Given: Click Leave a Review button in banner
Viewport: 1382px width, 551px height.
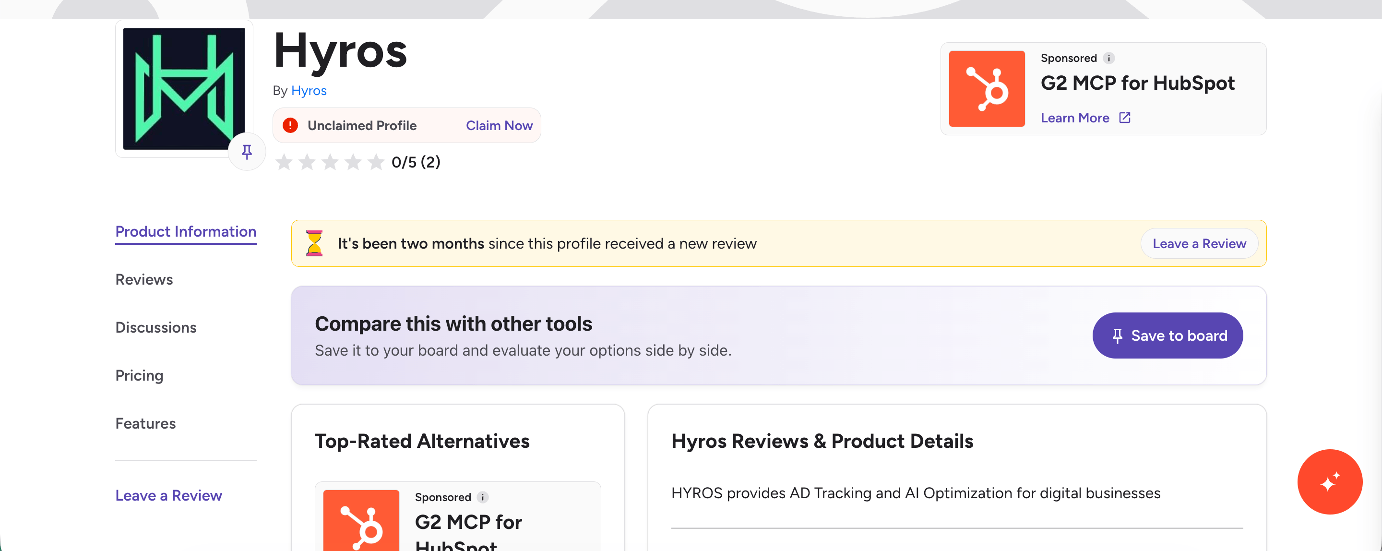Looking at the screenshot, I should [x=1199, y=243].
